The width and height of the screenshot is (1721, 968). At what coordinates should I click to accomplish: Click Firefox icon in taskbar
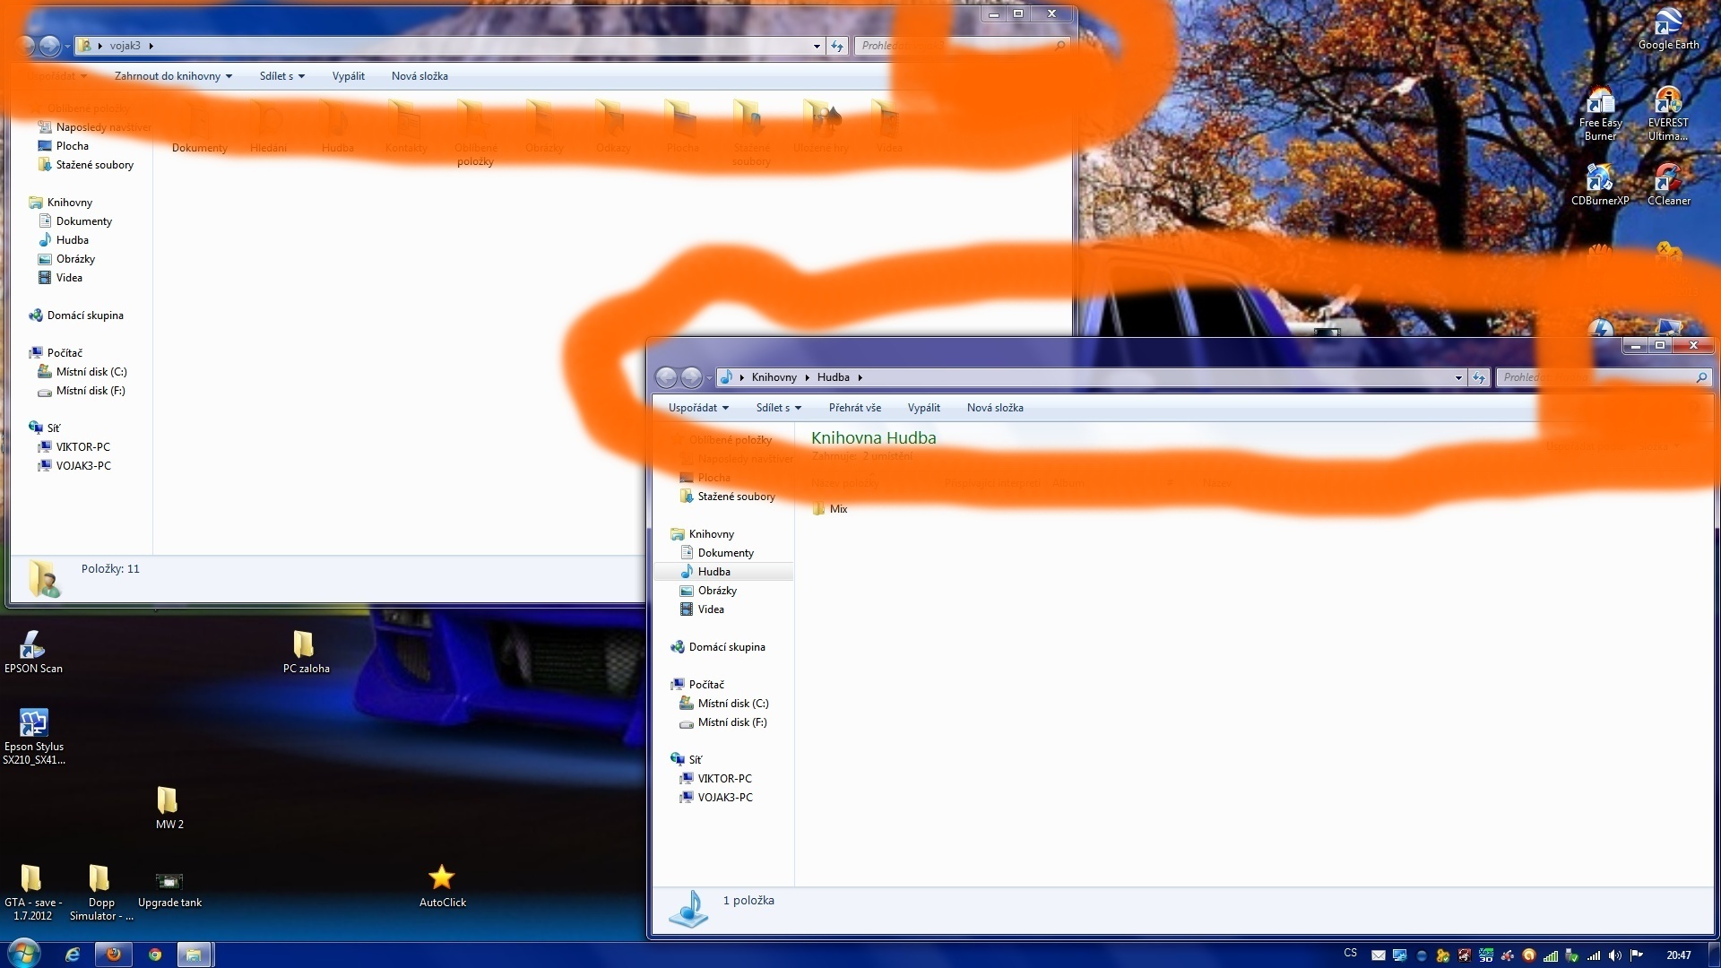click(114, 955)
